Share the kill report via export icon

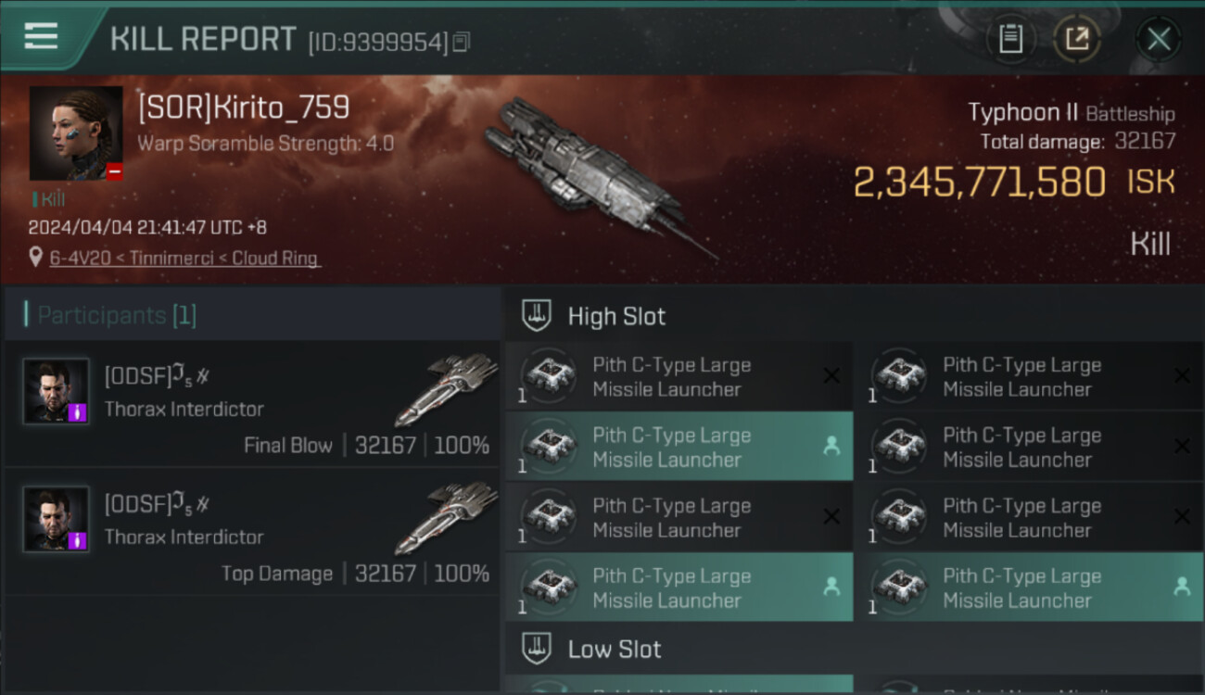pyautogui.click(x=1077, y=39)
